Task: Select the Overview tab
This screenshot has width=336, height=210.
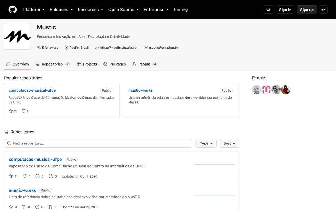Action: coord(18,64)
